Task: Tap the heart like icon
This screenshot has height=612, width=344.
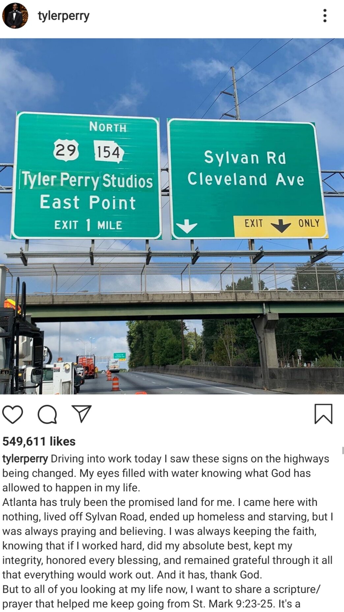Action: pos(13,414)
